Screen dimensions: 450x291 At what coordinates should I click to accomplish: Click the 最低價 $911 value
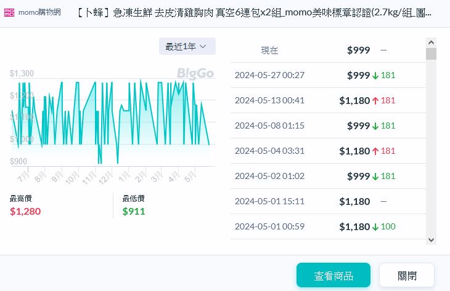pyautogui.click(x=134, y=212)
